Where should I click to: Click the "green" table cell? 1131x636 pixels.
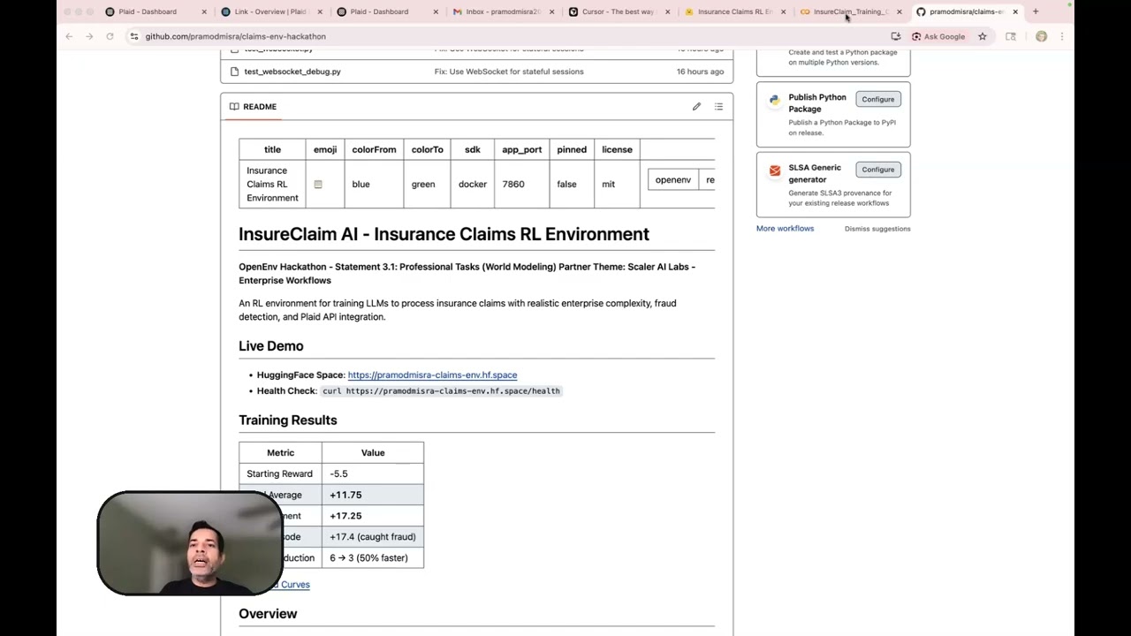pyautogui.click(x=427, y=184)
